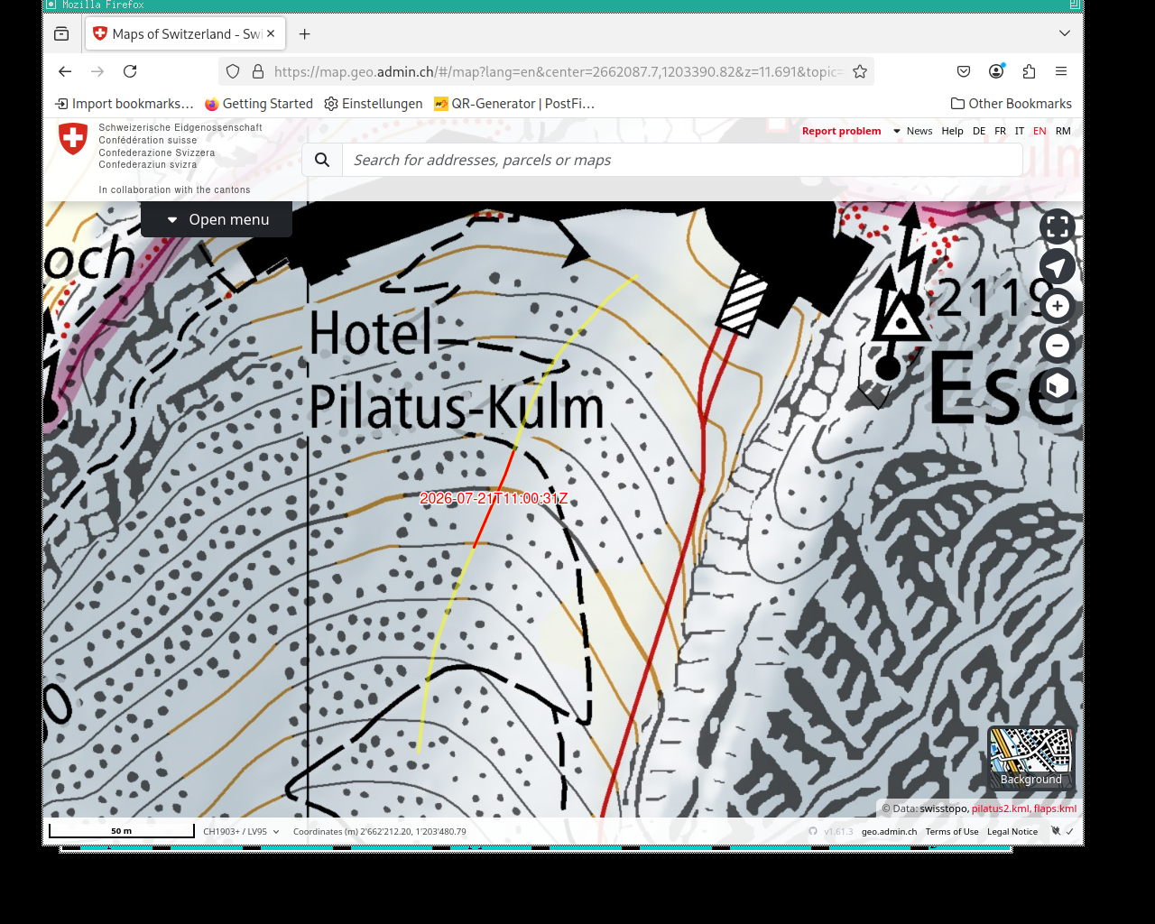This screenshot has height=924, width=1155.
Task: Save page to Pocket
Action: point(964,71)
